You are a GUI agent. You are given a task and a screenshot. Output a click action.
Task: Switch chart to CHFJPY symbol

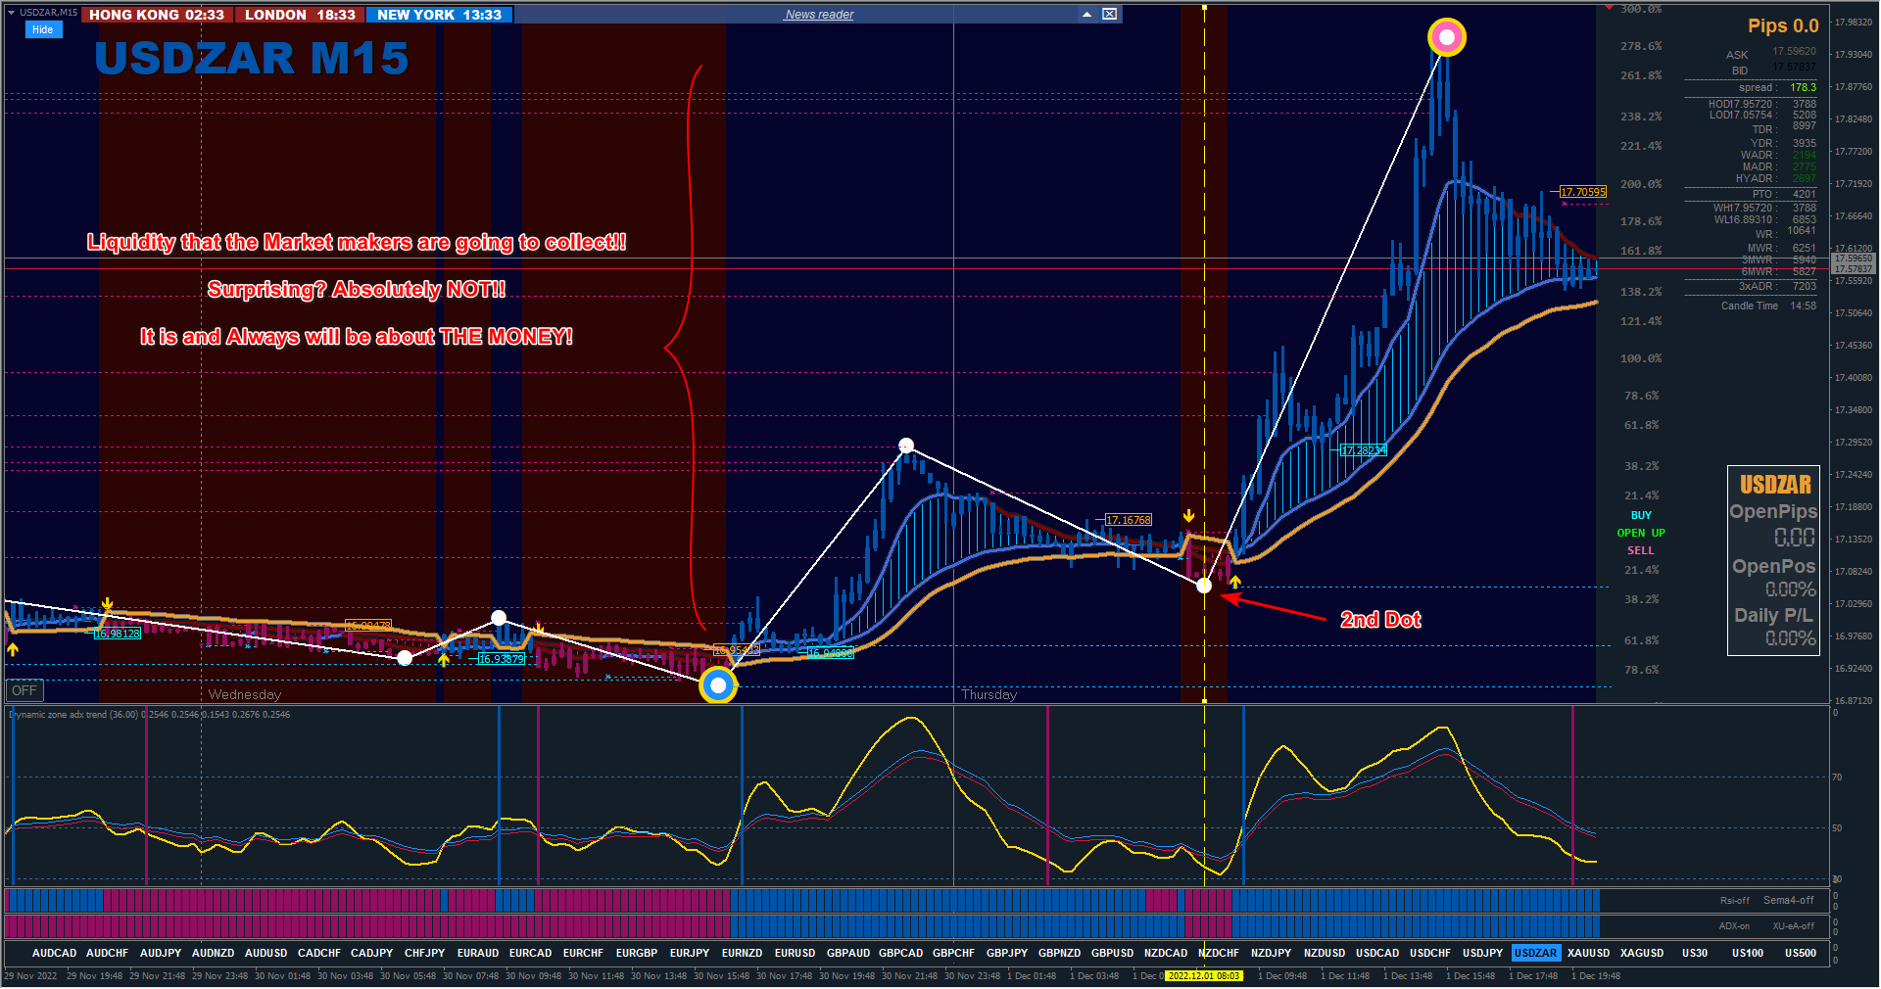tap(424, 953)
